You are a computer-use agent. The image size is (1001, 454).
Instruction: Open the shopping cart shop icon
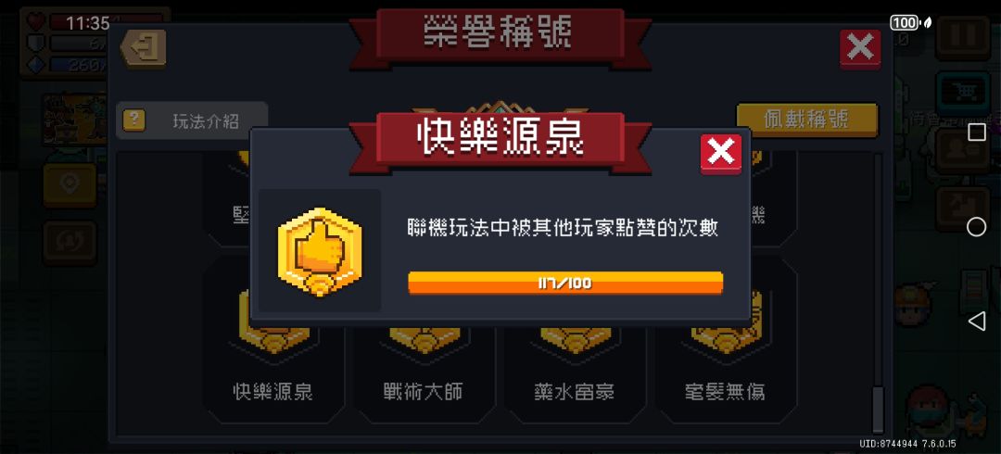pos(963,92)
